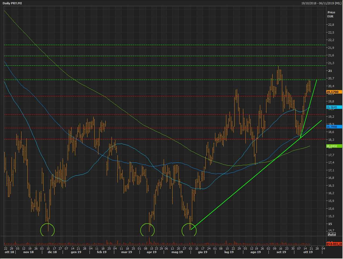
Task: Click the 21 price level on axis
Action: 330,71
